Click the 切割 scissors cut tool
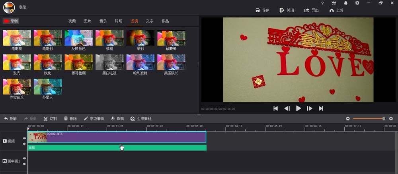 click(x=50, y=118)
